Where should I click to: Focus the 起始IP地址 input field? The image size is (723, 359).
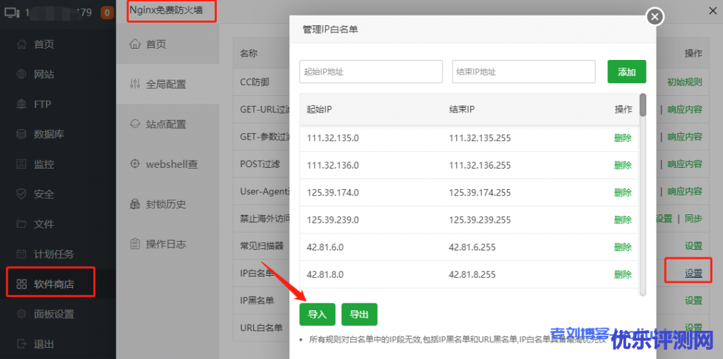pyautogui.click(x=371, y=72)
